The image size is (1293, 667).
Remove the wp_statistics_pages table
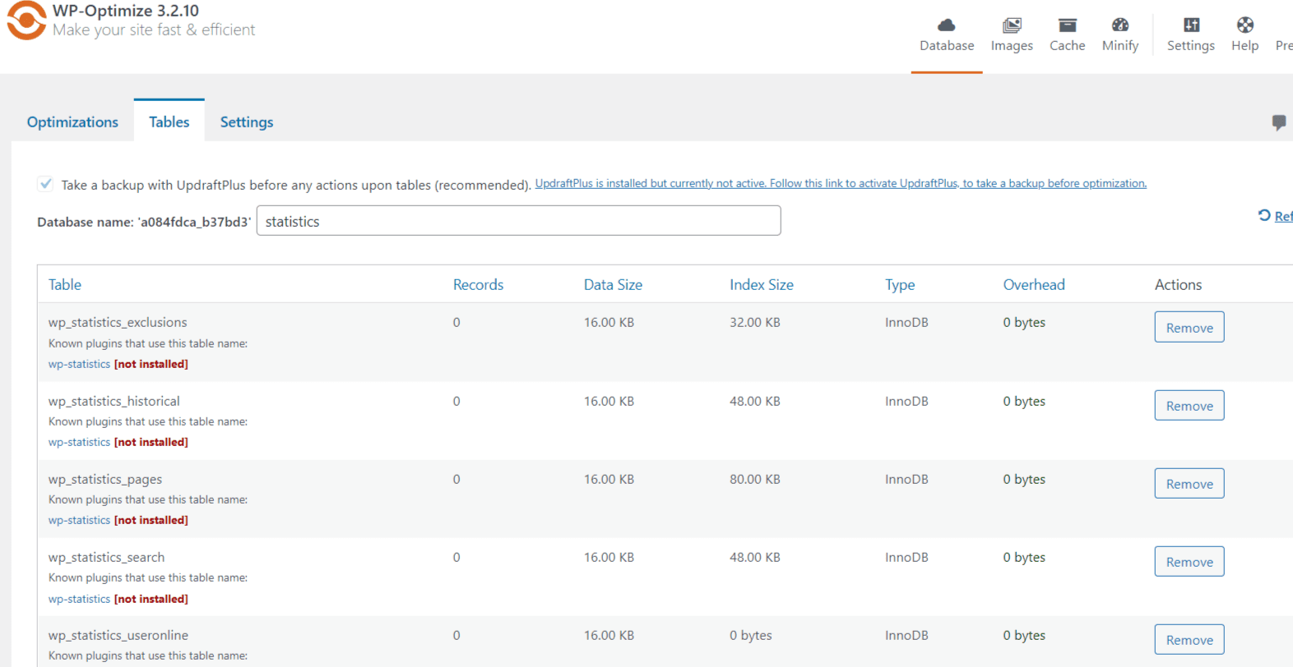pyautogui.click(x=1189, y=484)
